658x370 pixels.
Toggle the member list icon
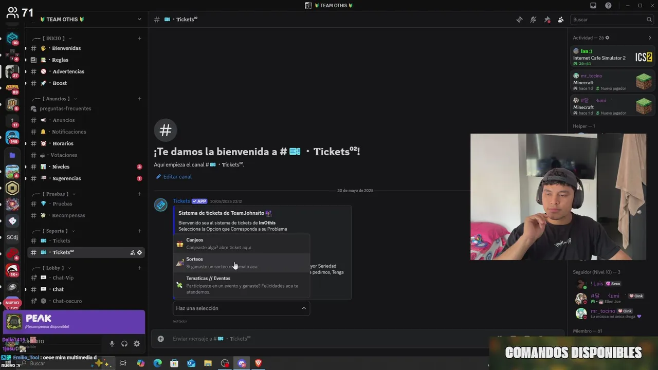tap(560, 20)
